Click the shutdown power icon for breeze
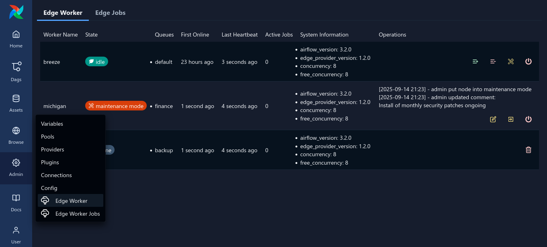The image size is (547, 247). [529, 61]
